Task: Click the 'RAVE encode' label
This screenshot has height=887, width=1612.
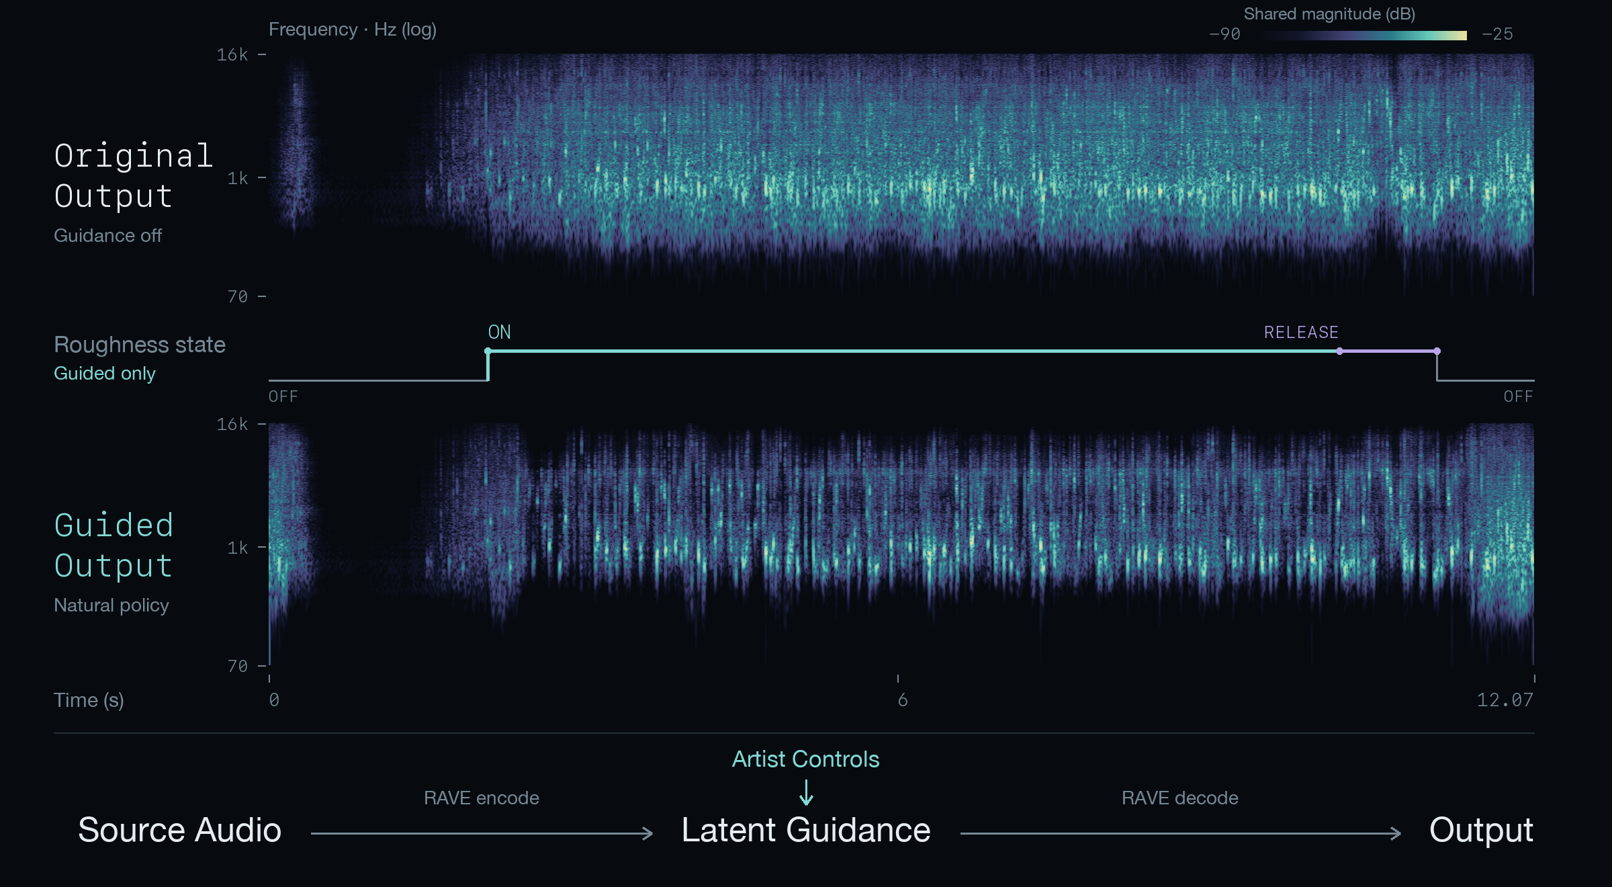Action: tap(481, 798)
